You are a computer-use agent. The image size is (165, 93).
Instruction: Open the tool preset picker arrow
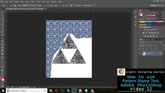pos(6,5)
